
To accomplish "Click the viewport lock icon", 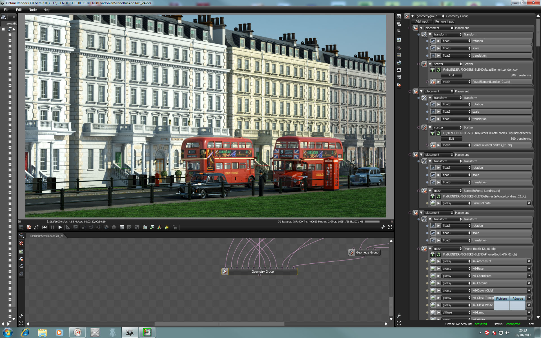I will point(175,227).
